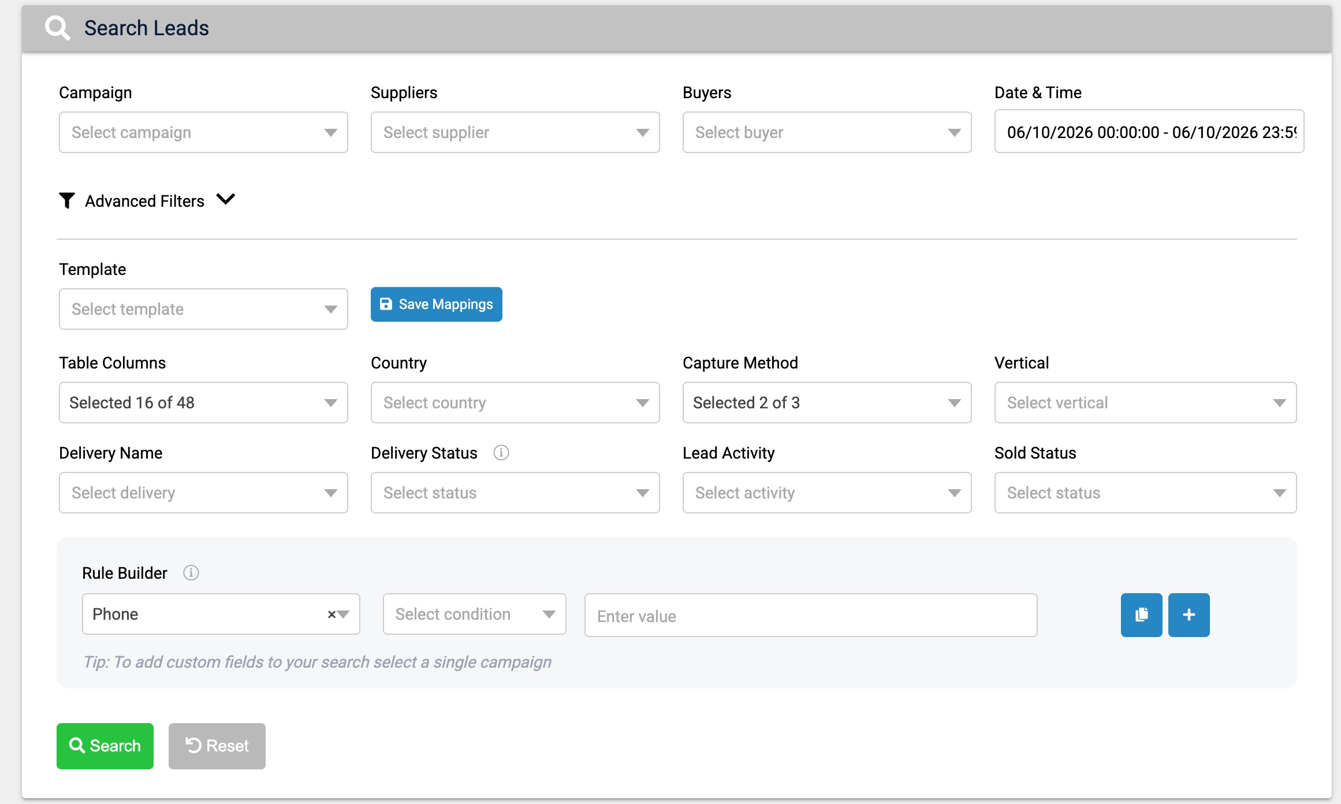
Task: Open the Select delivery dropdown
Action: tap(203, 493)
